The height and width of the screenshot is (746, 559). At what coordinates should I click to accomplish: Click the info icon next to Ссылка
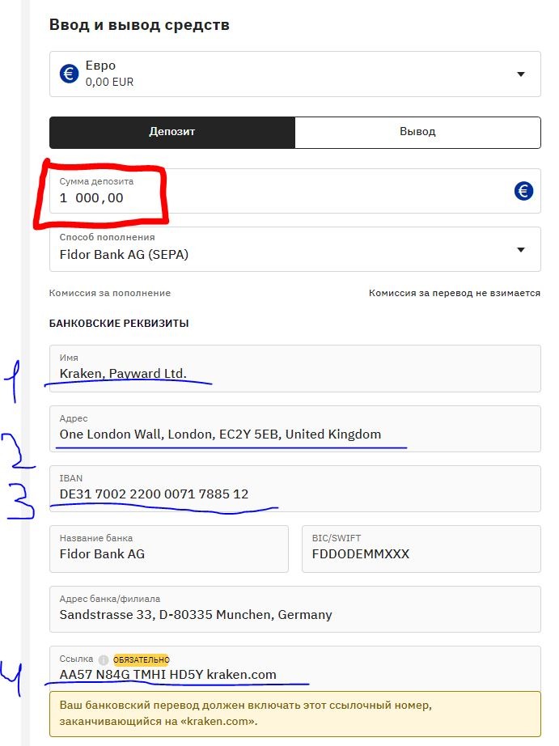click(x=104, y=660)
